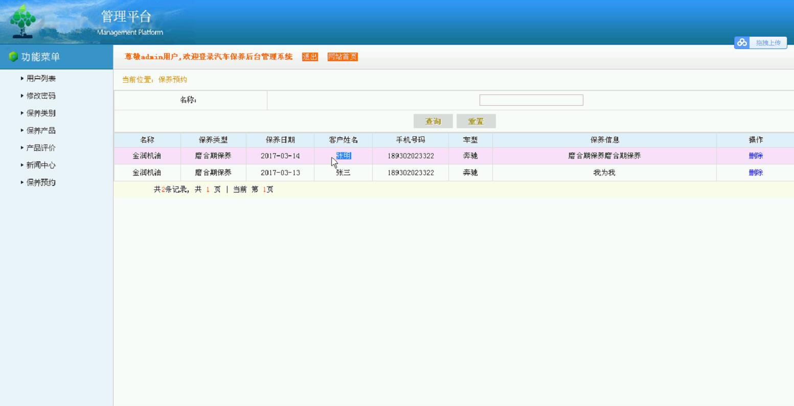This screenshot has height=406, width=794.
Task: Click the 重置 reset button
Action: coord(476,122)
